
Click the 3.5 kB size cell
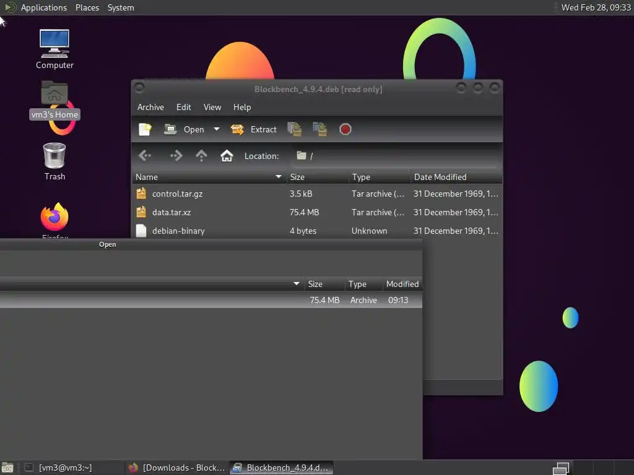pos(301,194)
